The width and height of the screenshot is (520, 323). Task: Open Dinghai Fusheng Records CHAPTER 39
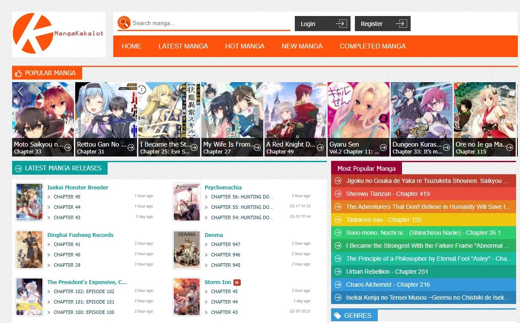click(x=67, y=265)
